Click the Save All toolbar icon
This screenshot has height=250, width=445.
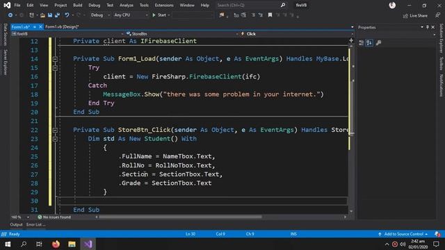(57, 15)
